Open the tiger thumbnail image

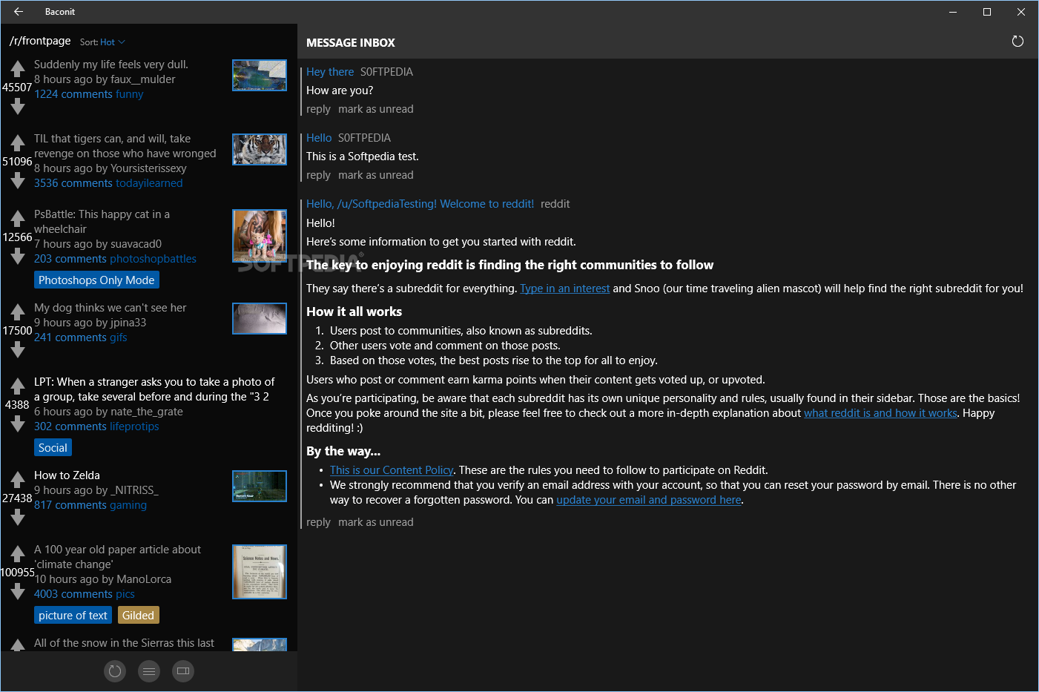point(260,150)
